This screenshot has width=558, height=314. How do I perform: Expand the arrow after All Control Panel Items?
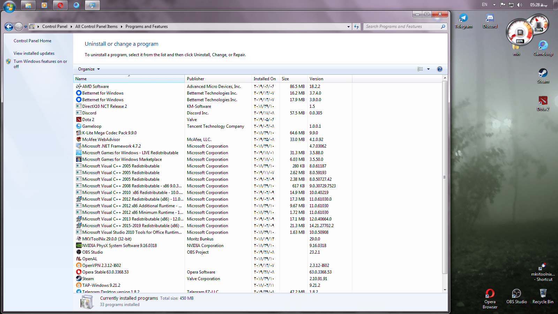[x=122, y=27]
